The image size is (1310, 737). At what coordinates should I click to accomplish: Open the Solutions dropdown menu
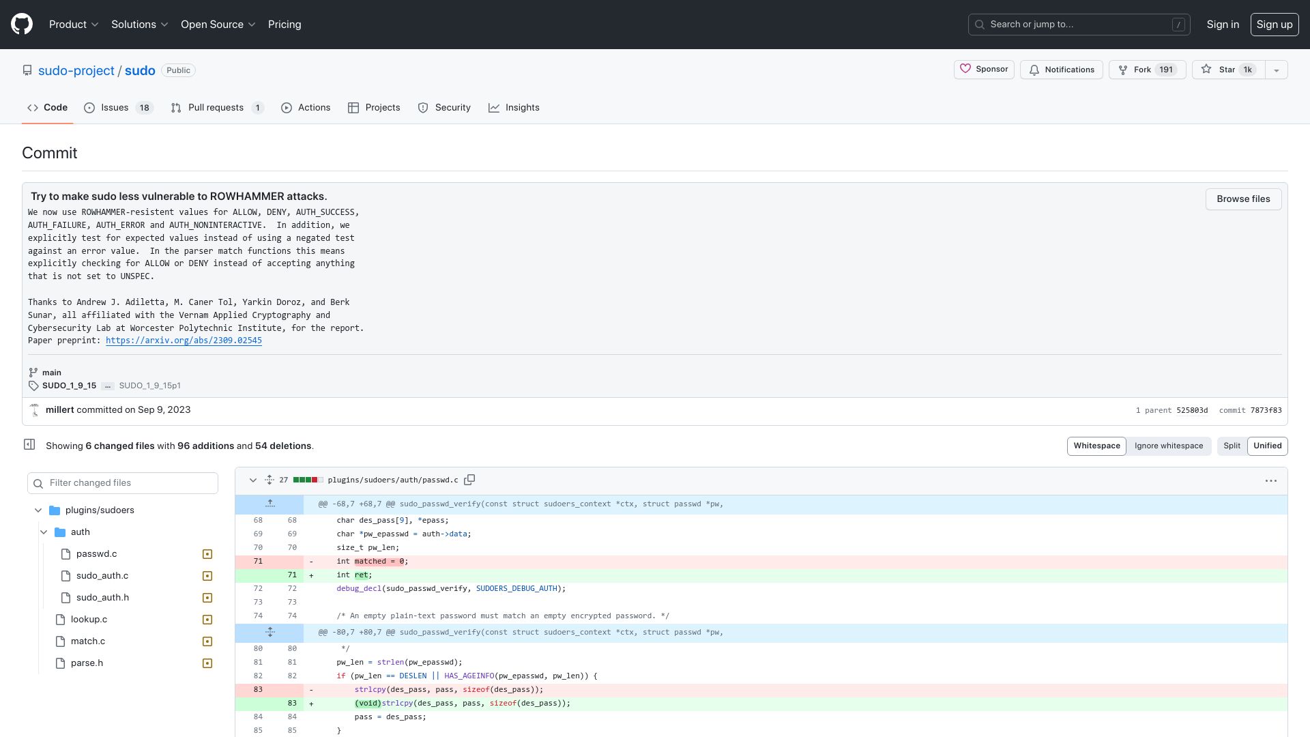tap(139, 25)
